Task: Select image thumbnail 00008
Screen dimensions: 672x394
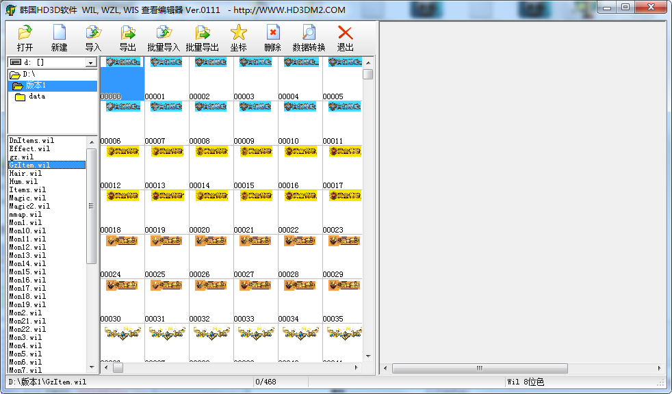Action: click(x=211, y=123)
